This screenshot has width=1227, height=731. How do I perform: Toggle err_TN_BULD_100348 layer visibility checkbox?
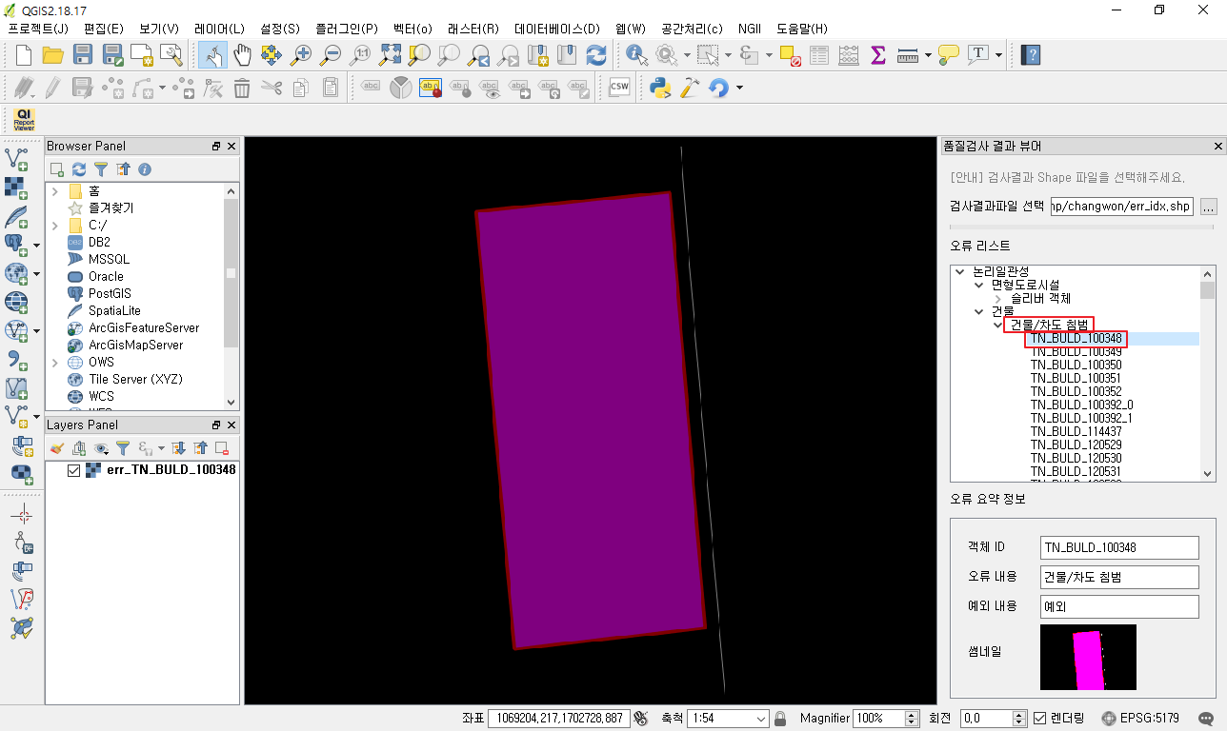pos(74,470)
